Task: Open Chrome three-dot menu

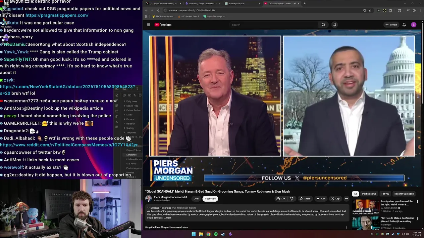Action: point(420,10)
